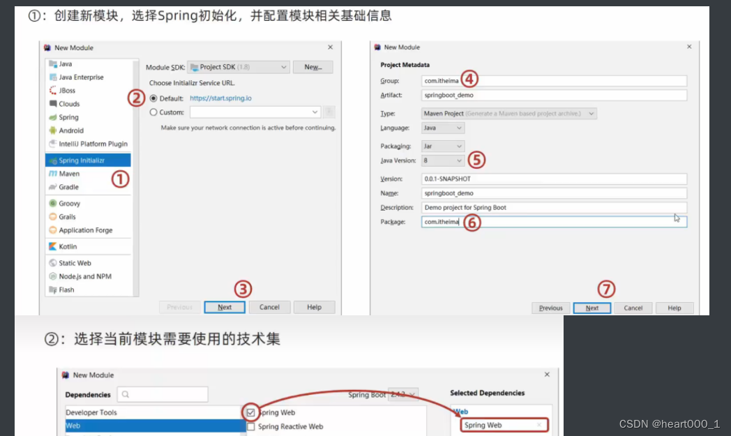Choose the Flash module icon
This screenshot has width=731, height=436.
(53, 290)
